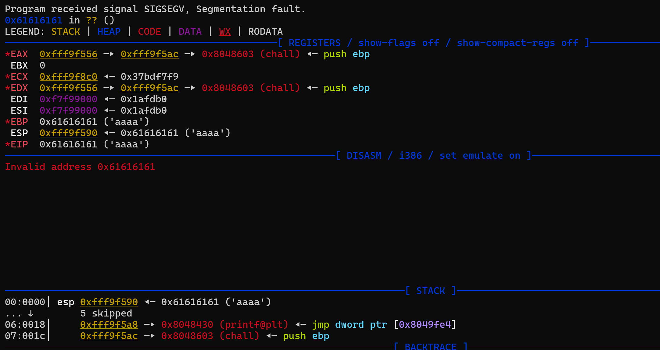Select stack offset 06:0018
This screenshot has height=350, width=660.
pos(25,325)
